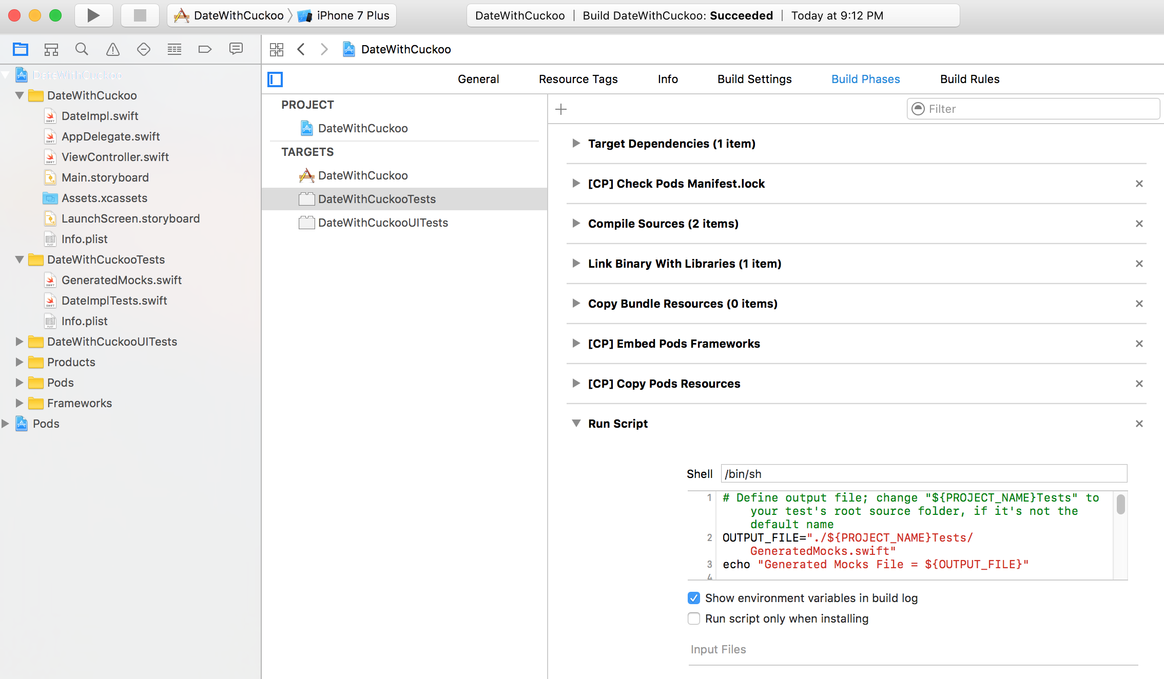The height and width of the screenshot is (679, 1164).
Task: Uncheck Show environment variables in build log
Action: click(x=694, y=598)
